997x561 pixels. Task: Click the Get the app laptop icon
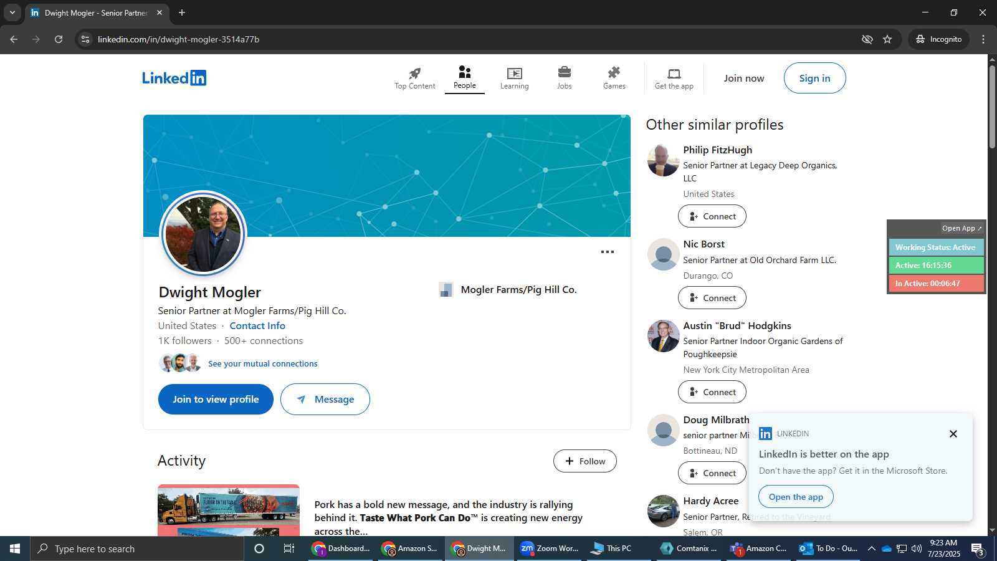pyautogui.click(x=674, y=79)
